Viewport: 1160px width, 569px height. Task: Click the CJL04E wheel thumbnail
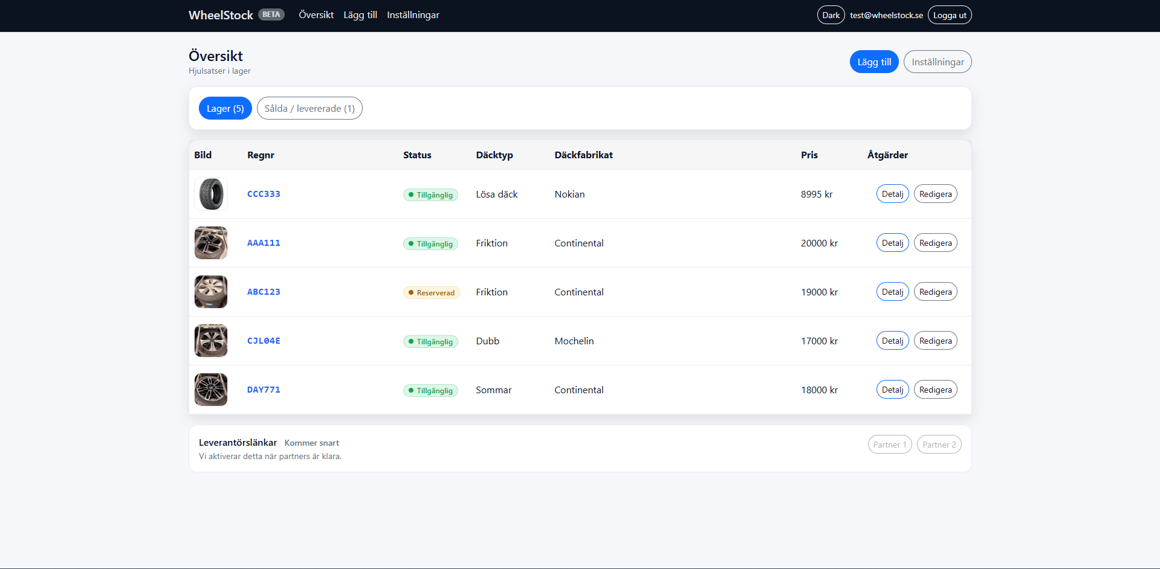point(211,341)
